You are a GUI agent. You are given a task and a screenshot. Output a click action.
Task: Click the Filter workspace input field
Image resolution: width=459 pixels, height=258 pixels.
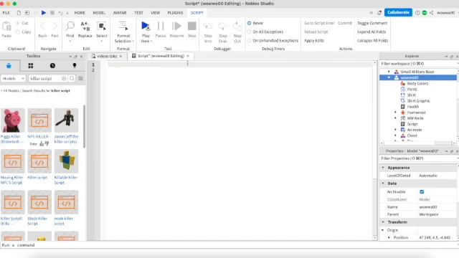(418, 64)
